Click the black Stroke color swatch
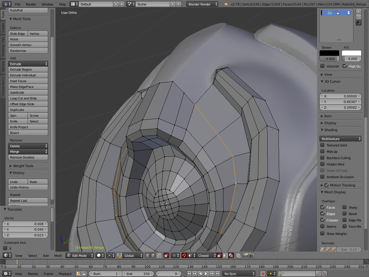369x277 pixels. (x=329, y=53)
